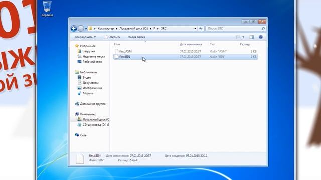Open Недавние места in sidebar
This screenshot has height=180, width=321.
click(94, 56)
